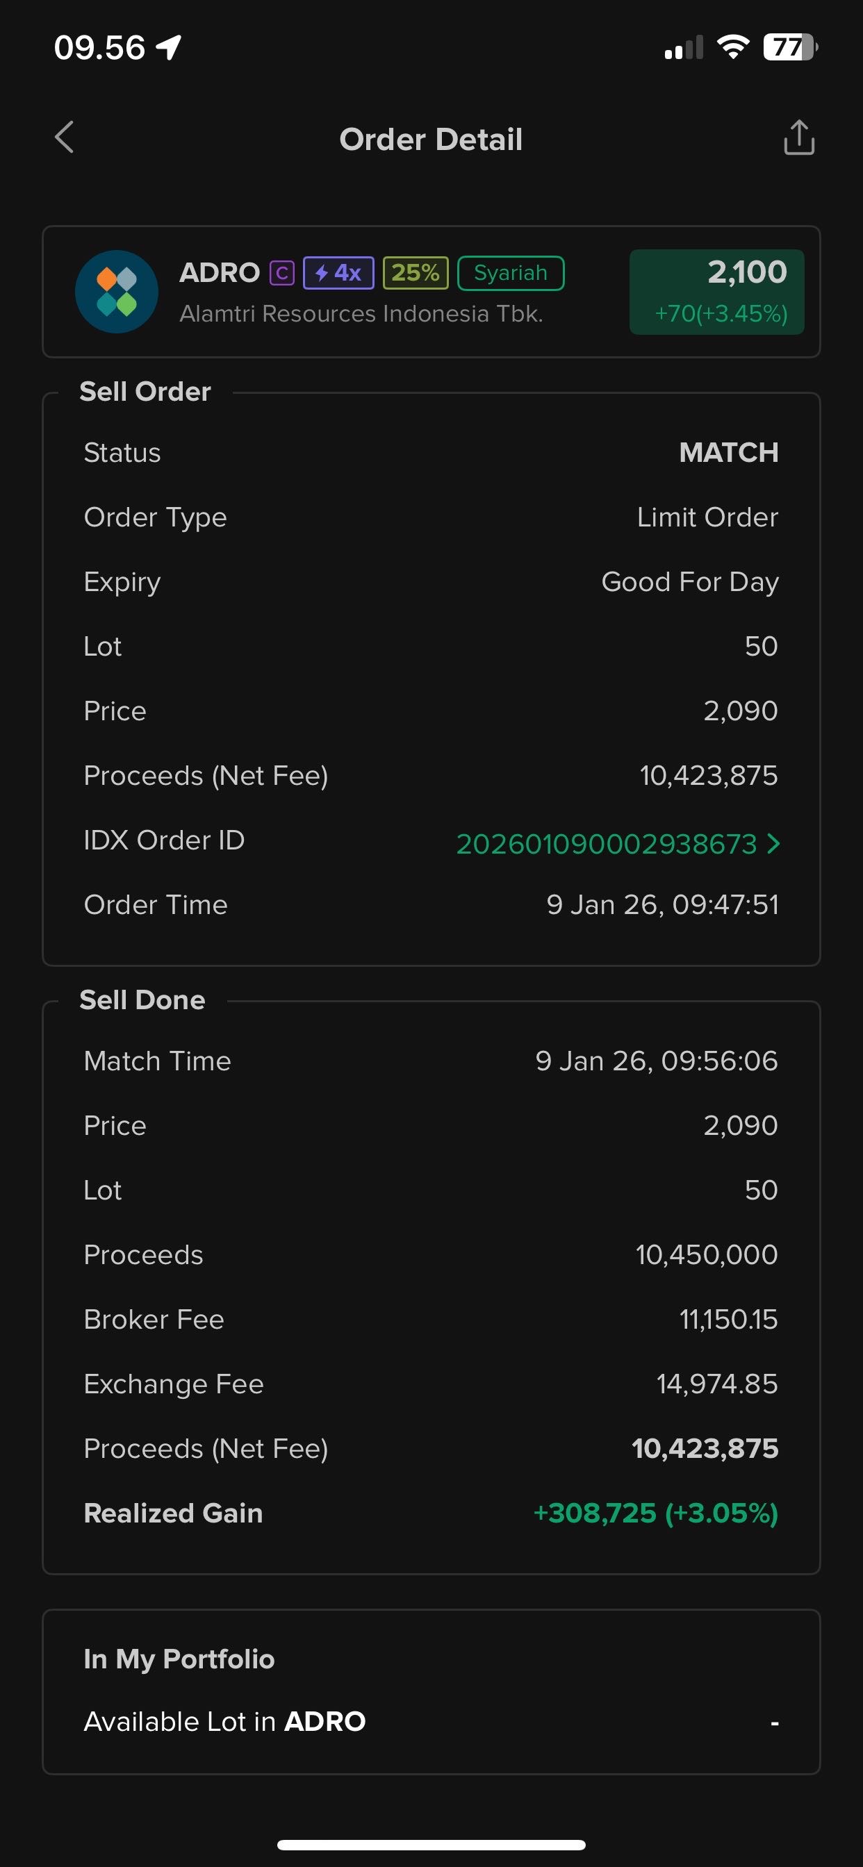Tap the 4x lightning leverage badge
Screen dimensions: 863x1867
[x=338, y=273]
